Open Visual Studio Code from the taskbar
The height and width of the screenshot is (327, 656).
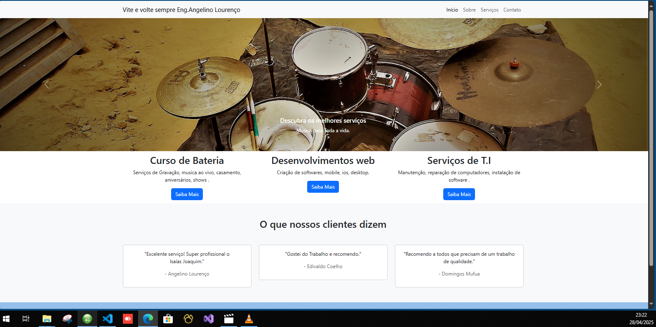[x=108, y=319]
